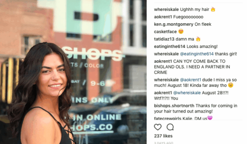Follow the @whereiskale mention link

pos(187,93)
